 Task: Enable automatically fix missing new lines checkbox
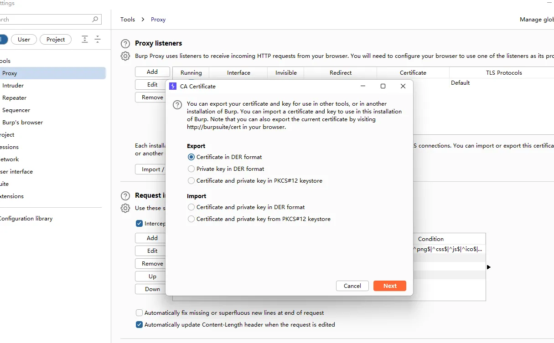(x=139, y=313)
